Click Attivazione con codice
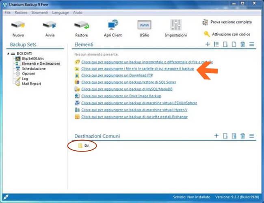The width and height of the screenshot is (264, 203). point(227,34)
